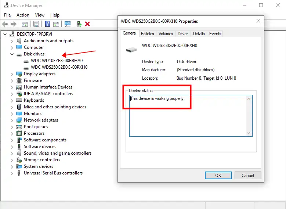Click the Keyboards category icon
The image size is (286, 209).
[x=19, y=100]
